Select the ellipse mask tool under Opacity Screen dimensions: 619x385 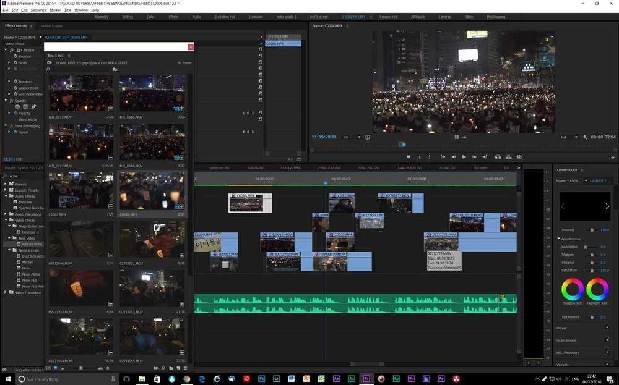(17, 107)
